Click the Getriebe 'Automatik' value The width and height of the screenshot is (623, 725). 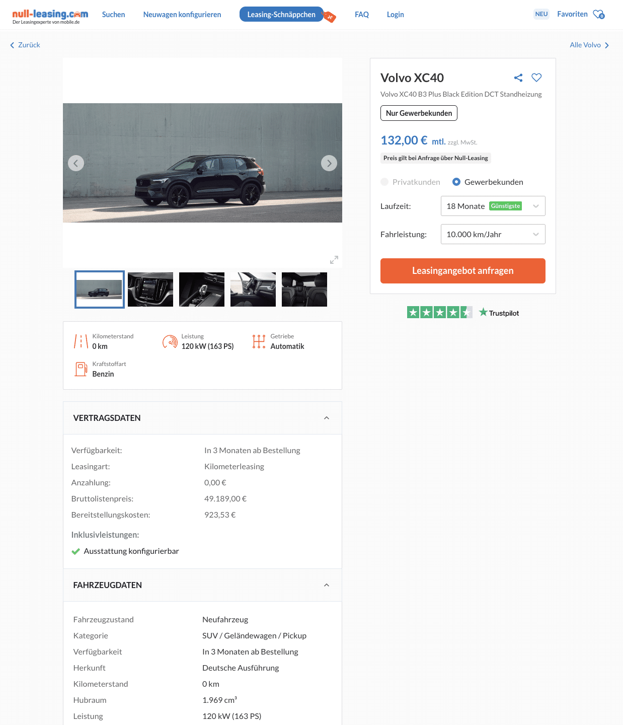287,346
